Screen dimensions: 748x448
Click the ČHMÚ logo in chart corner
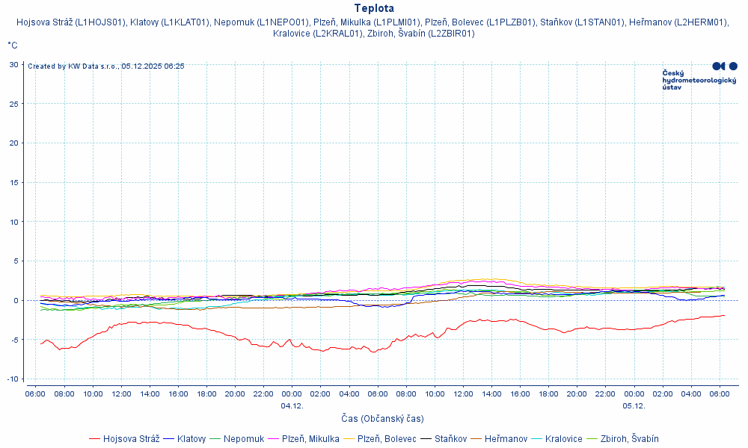click(699, 76)
